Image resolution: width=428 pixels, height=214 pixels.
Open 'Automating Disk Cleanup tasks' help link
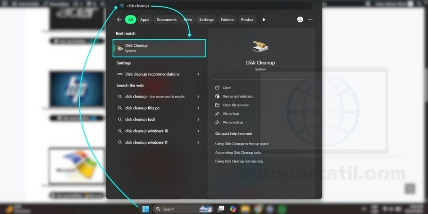point(238,153)
